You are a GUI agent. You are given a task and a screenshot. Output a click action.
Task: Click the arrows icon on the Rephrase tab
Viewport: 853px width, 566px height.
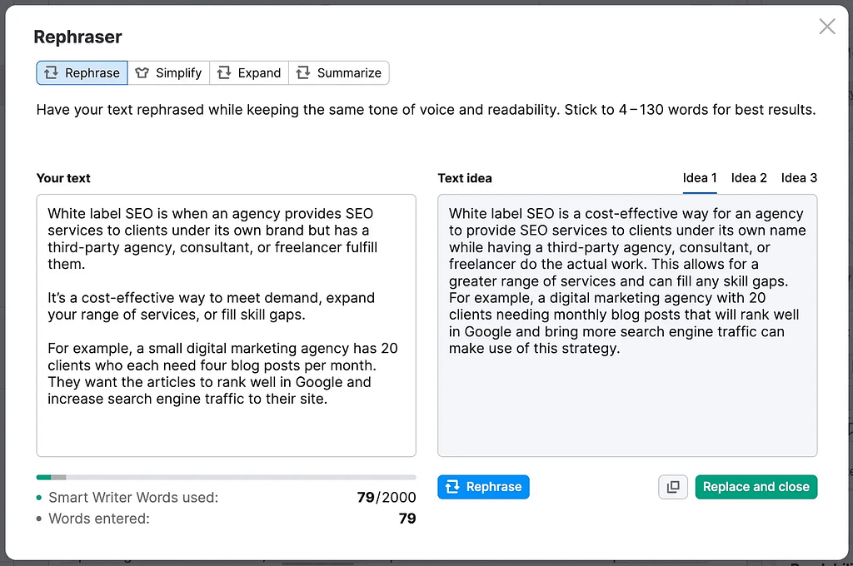pyautogui.click(x=51, y=73)
